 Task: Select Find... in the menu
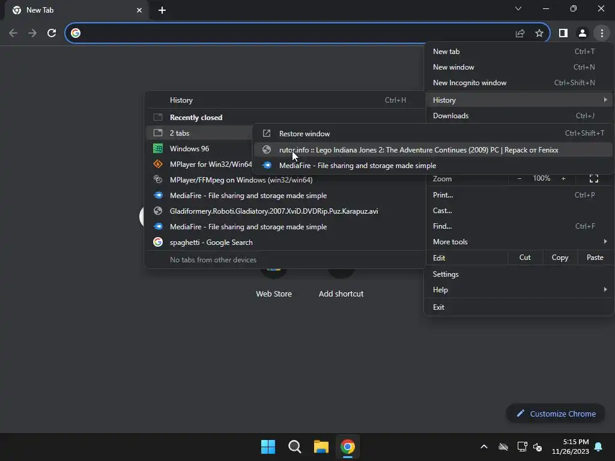click(519, 226)
